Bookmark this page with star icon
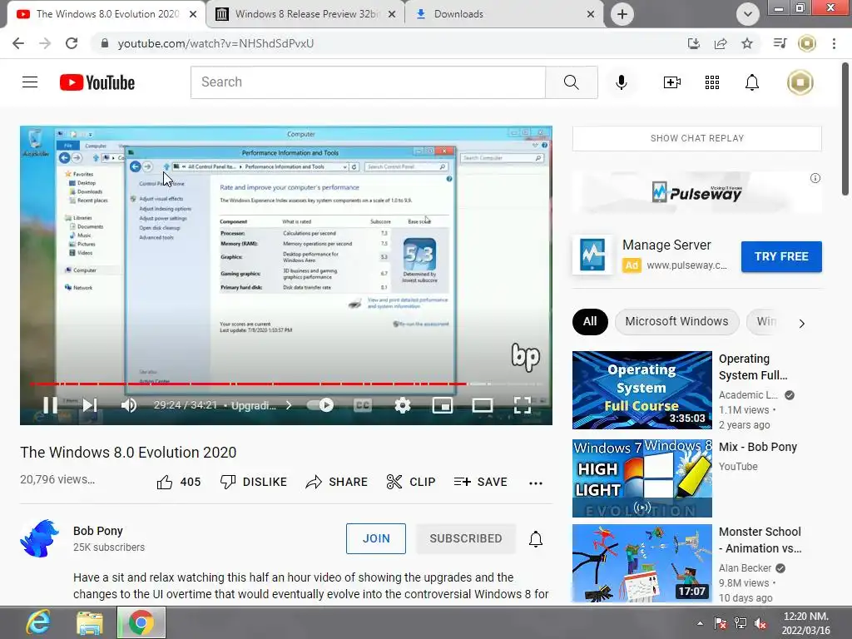 coord(747,43)
